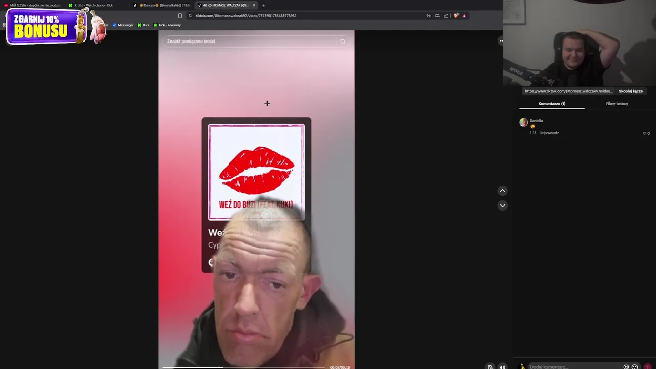The height and width of the screenshot is (369, 656).
Task: Click the bookmark icon left of address bar
Action: pos(180,16)
